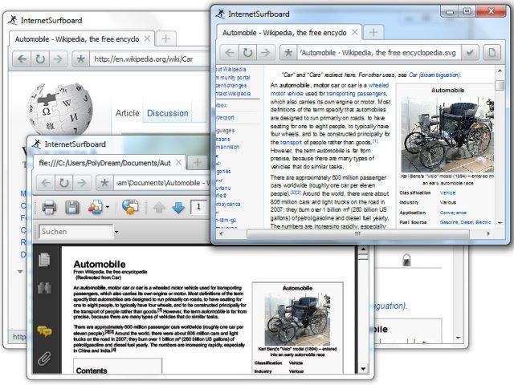Open new tab in front SVG window
The width and height of the screenshot is (514, 385).
(x=373, y=32)
